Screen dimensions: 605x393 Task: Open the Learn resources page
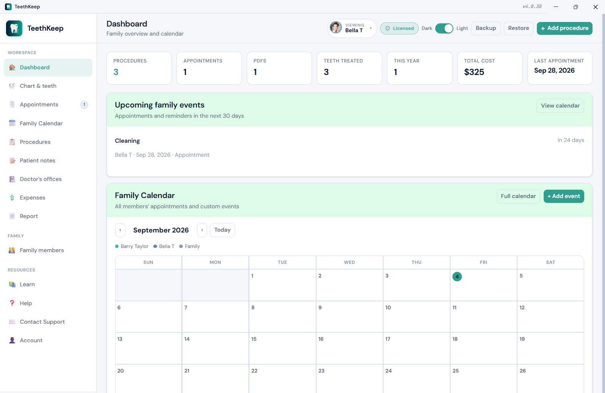pyautogui.click(x=48, y=284)
